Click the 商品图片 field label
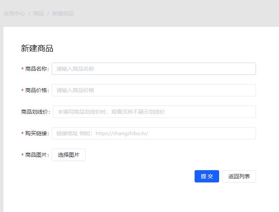 [x=37, y=155]
